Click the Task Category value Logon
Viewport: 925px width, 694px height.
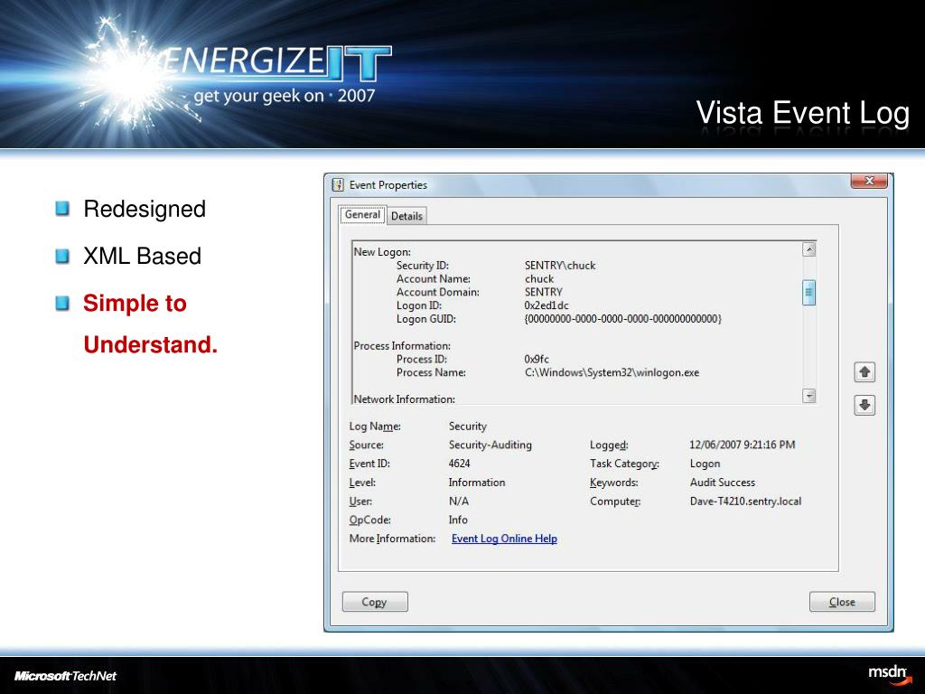coord(705,464)
